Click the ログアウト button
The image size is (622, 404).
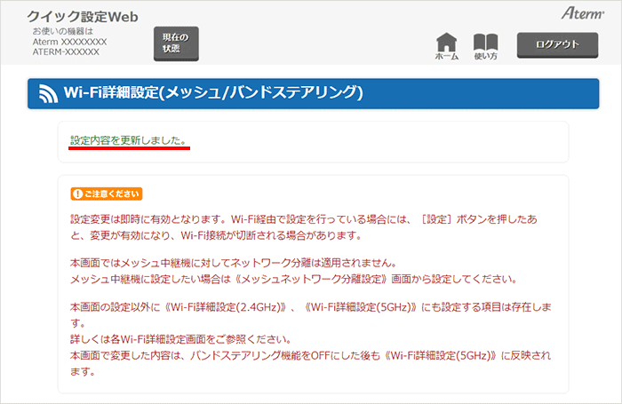556,44
